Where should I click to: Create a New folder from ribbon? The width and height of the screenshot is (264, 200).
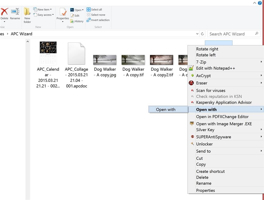[x=27, y=15]
